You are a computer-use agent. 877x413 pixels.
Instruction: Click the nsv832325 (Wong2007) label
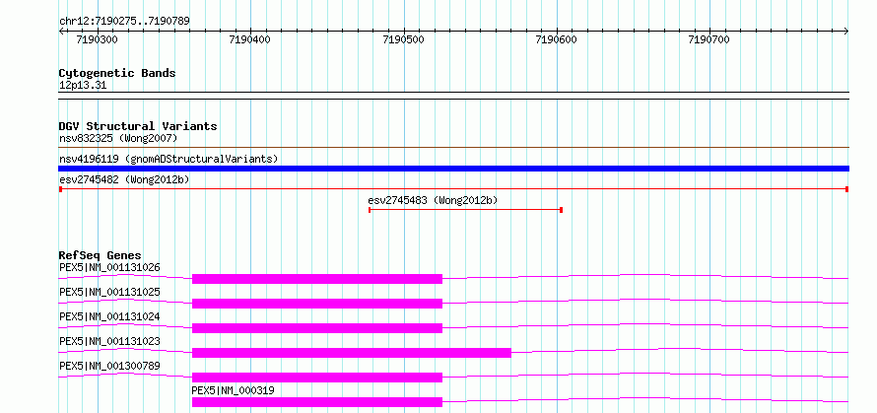pos(118,138)
